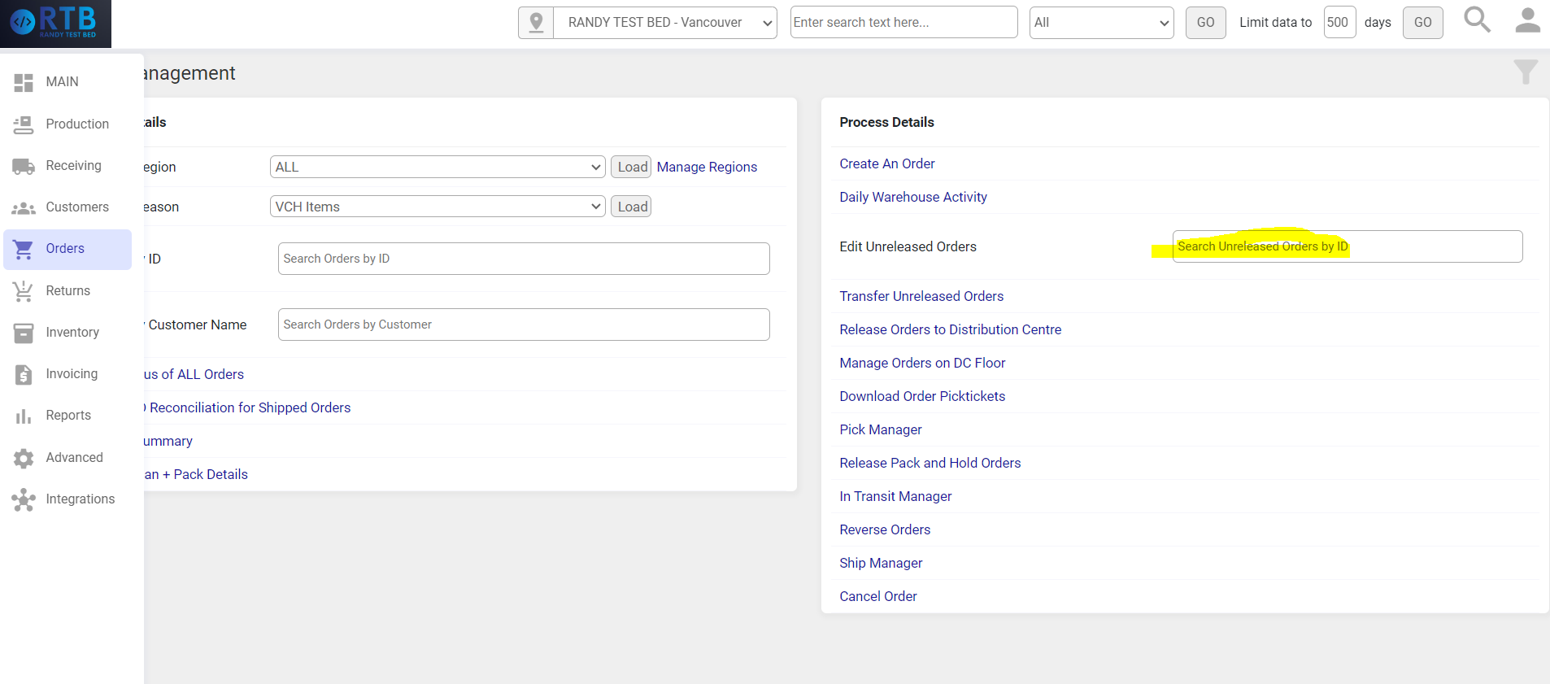Open Receiving via the truck icon
Image resolution: width=1550 pixels, height=684 pixels.
tap(24, 167)
